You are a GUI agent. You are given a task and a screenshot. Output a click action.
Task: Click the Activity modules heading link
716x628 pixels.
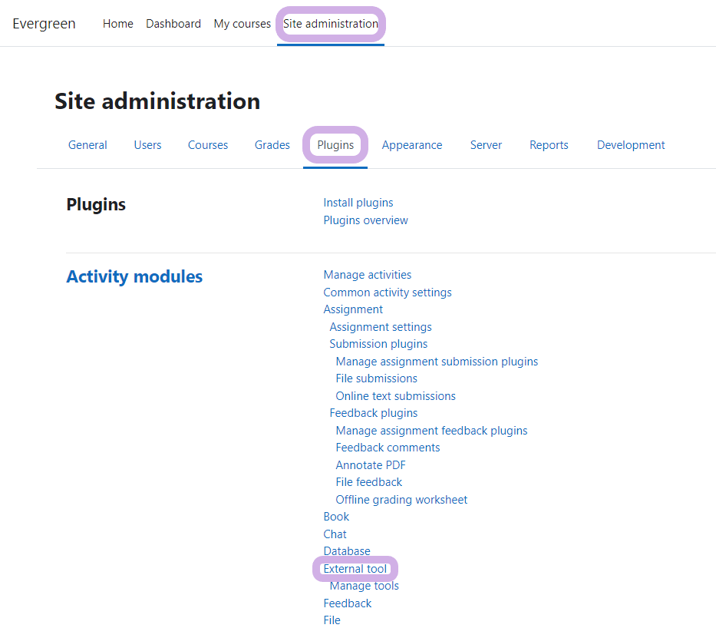pos(134,276)
